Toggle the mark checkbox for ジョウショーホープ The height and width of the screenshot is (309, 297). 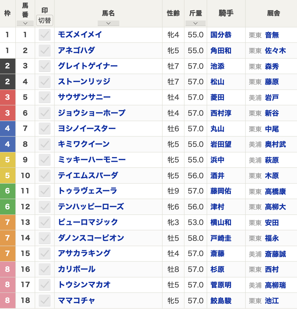pyautogui.click(x=44, y=113)
